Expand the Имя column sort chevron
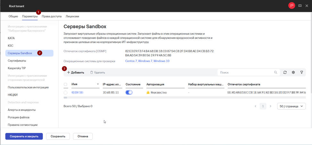Image resolution: width=312 pixels, height=145 pixels. point(98,84)
